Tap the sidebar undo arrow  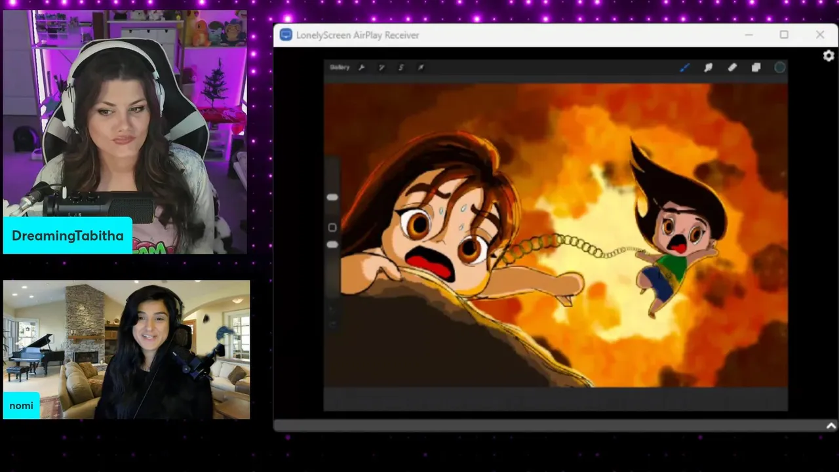coord(332,309)
